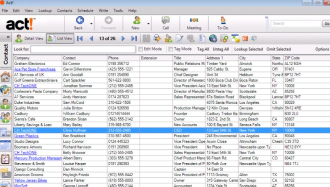Schedule a Meeting from toolbar
This screenshot has height=187, width=330.
click(194, 23)
